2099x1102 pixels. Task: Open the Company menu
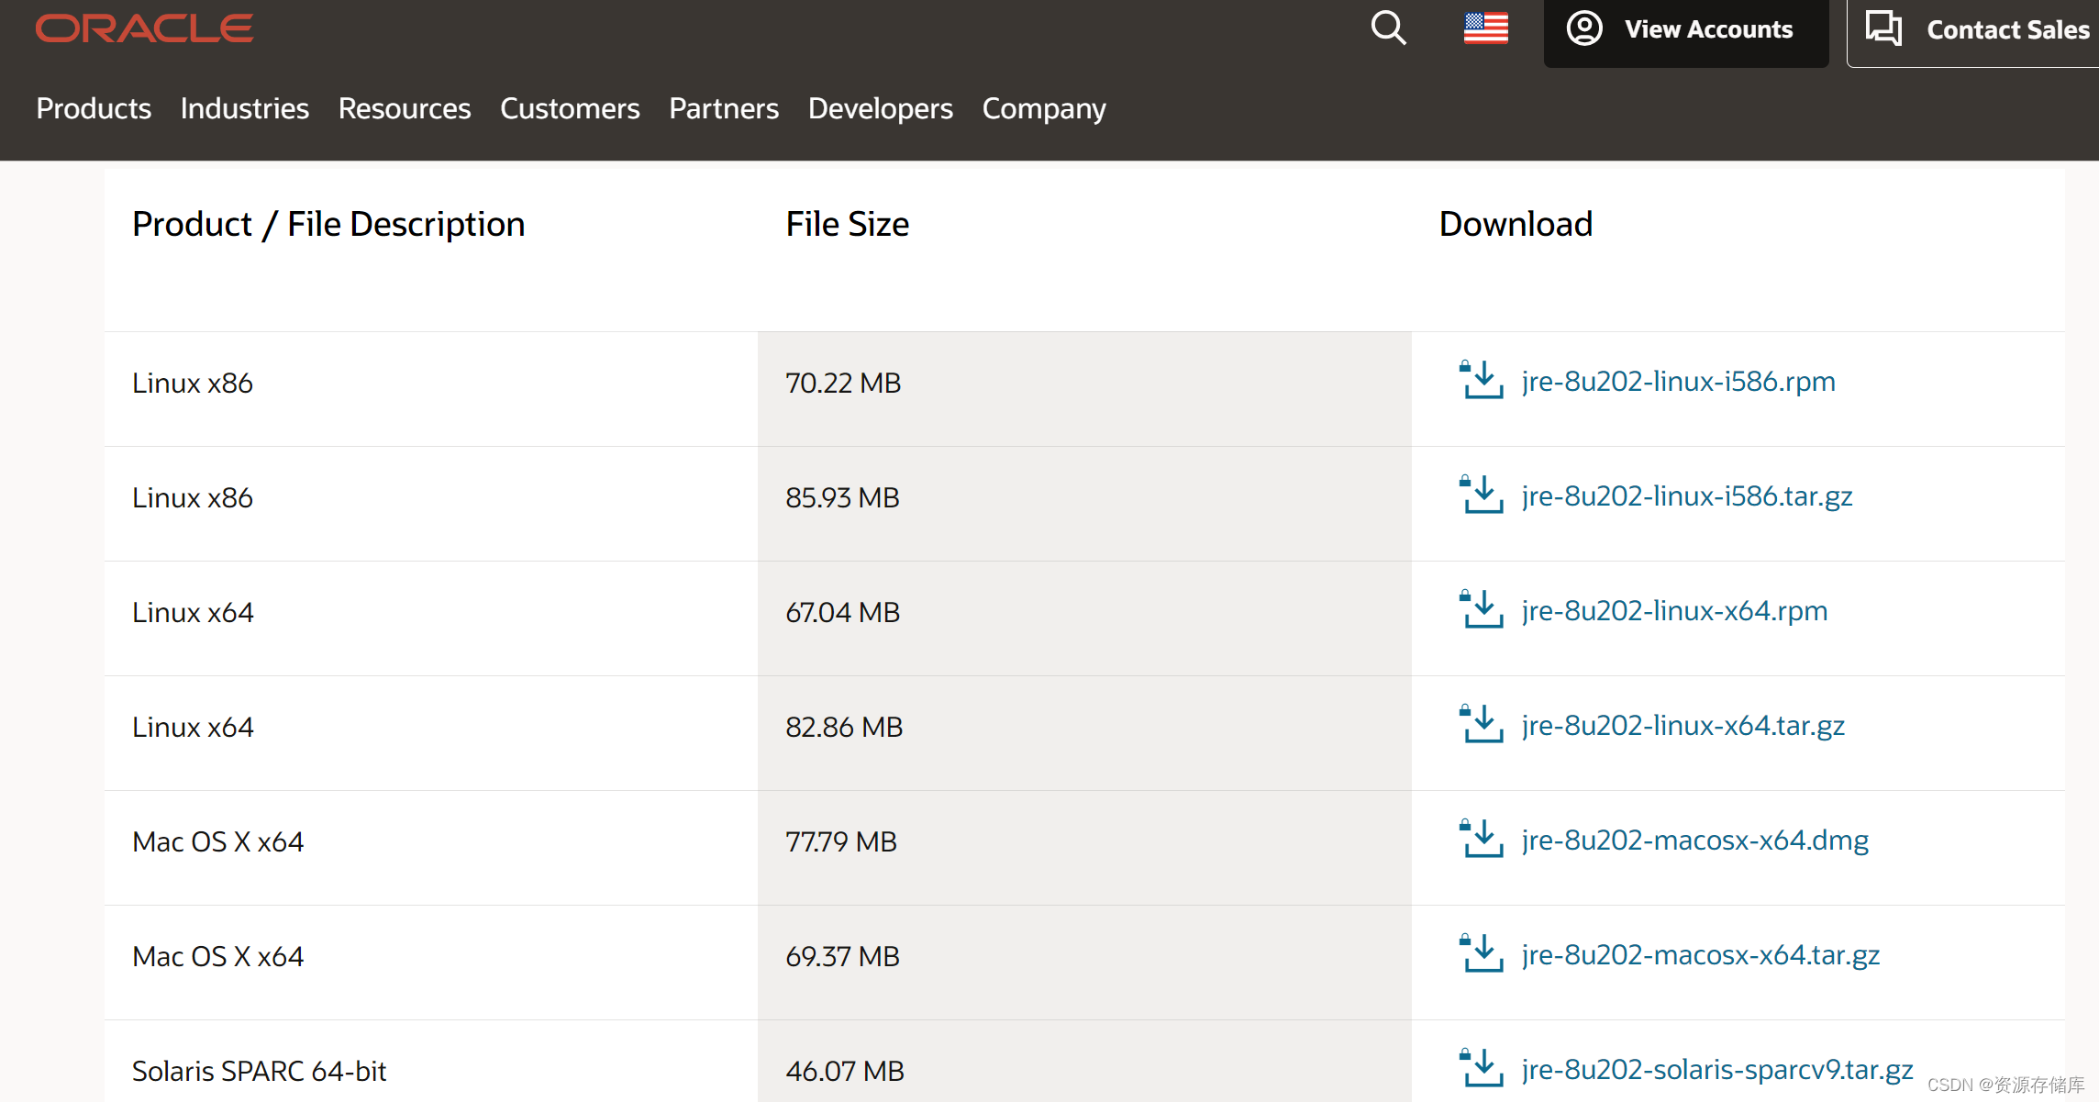(1043, 108)
